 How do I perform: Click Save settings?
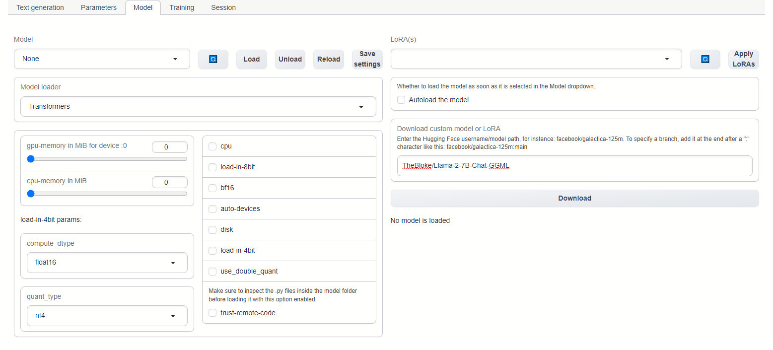[x=367, y=59]
